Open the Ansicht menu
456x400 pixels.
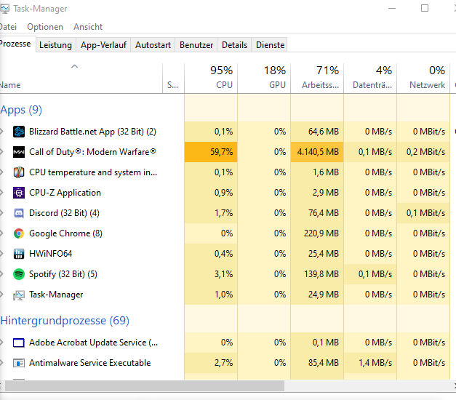88,27
